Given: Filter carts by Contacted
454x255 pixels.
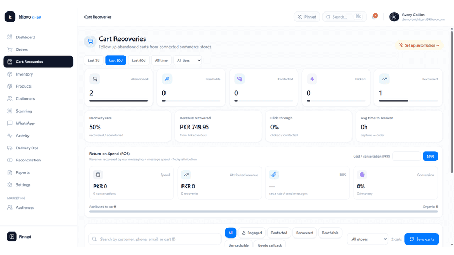Looking at the screenshot, I should (x=279, y=233).
